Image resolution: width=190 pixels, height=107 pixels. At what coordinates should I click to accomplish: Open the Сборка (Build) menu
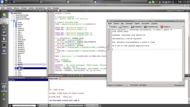click(x=16, y=8)
